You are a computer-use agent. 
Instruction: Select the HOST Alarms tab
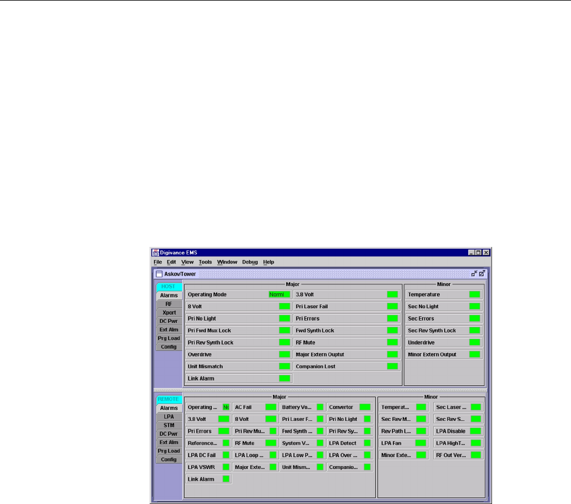tap(169, 295)
